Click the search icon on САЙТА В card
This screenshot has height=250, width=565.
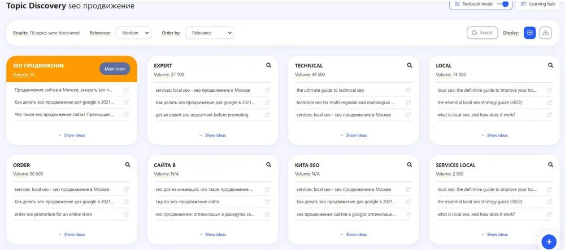pyautogui.click(x=268, y=164)
